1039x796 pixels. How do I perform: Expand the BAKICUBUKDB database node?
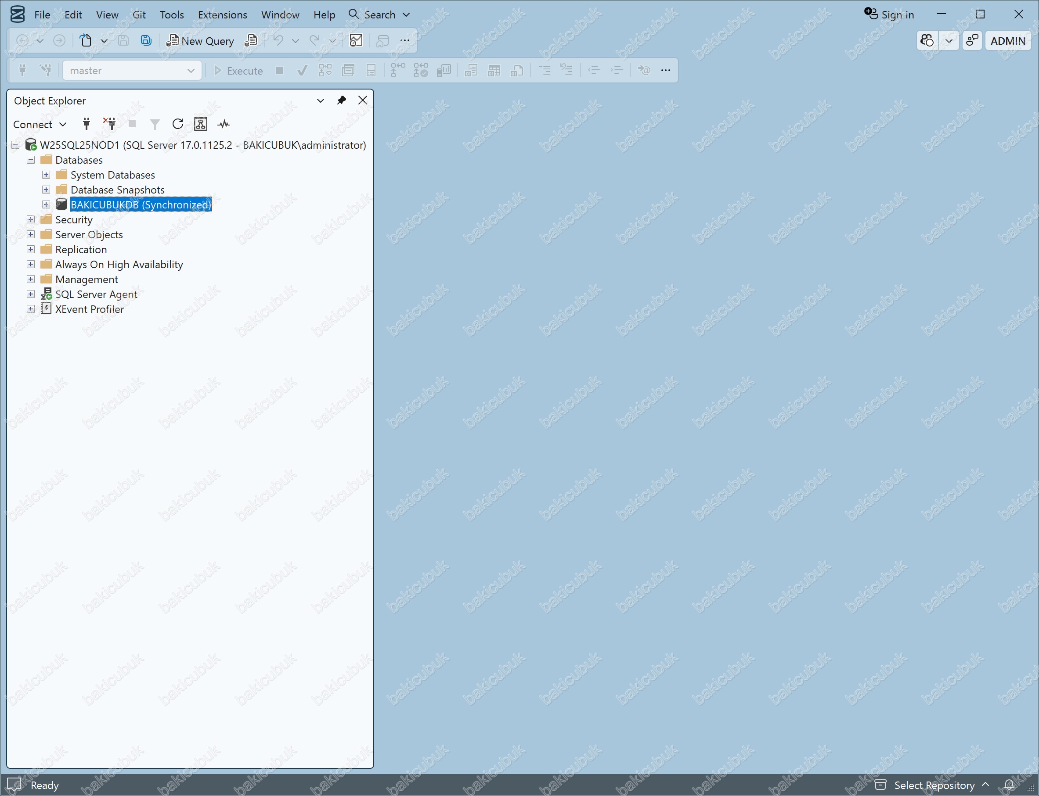coord(46,204)
